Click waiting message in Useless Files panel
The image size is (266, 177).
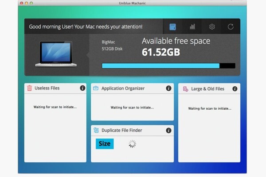pyautogui.click(x=55, y=107)
